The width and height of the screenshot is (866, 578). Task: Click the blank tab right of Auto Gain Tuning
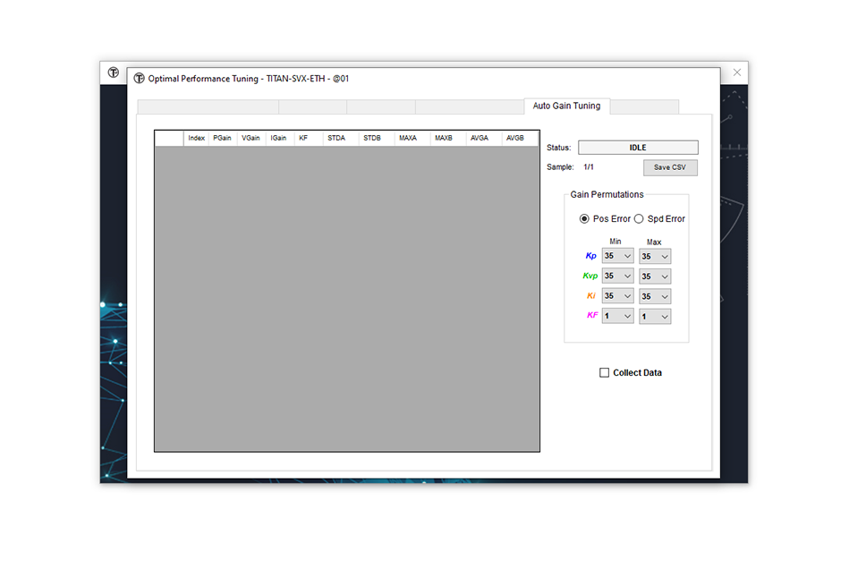644,107
